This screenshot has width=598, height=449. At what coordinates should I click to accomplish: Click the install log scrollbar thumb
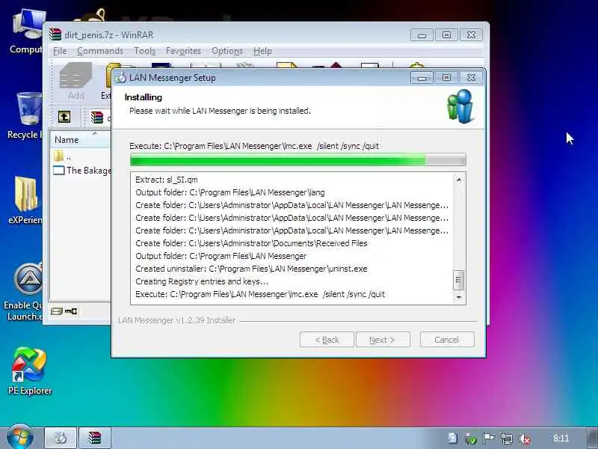(459, 280)
